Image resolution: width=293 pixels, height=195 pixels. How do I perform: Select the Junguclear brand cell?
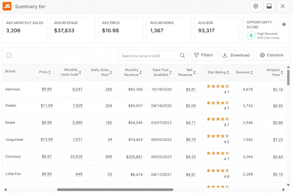pyautogui.click(x=14, y=139)
